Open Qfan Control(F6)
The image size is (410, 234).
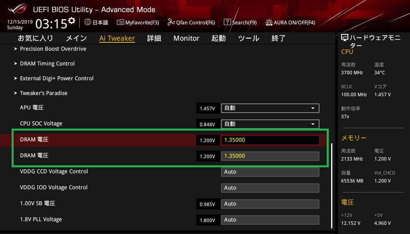[195, 23]
